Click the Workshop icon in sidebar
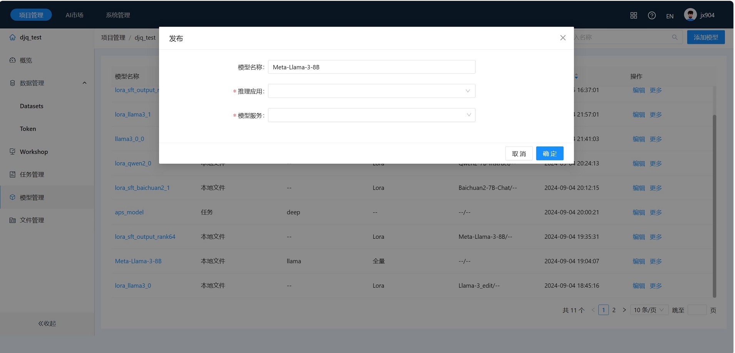 pos(13,152)
